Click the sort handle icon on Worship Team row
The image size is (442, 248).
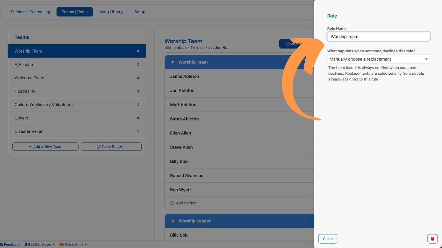(x=138, y=51)
